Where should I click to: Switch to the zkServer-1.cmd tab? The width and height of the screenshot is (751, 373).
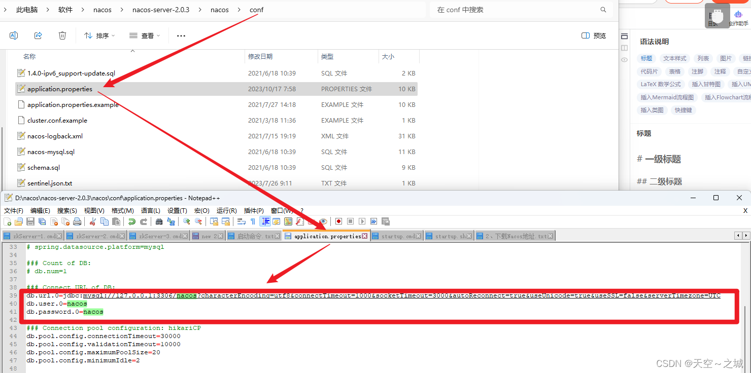pos(32,236)
